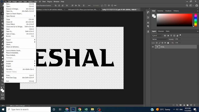The height and width of the screenshot is (112, 199).
Task: Select the Crop tool
Action: click(x=2, y=27)
